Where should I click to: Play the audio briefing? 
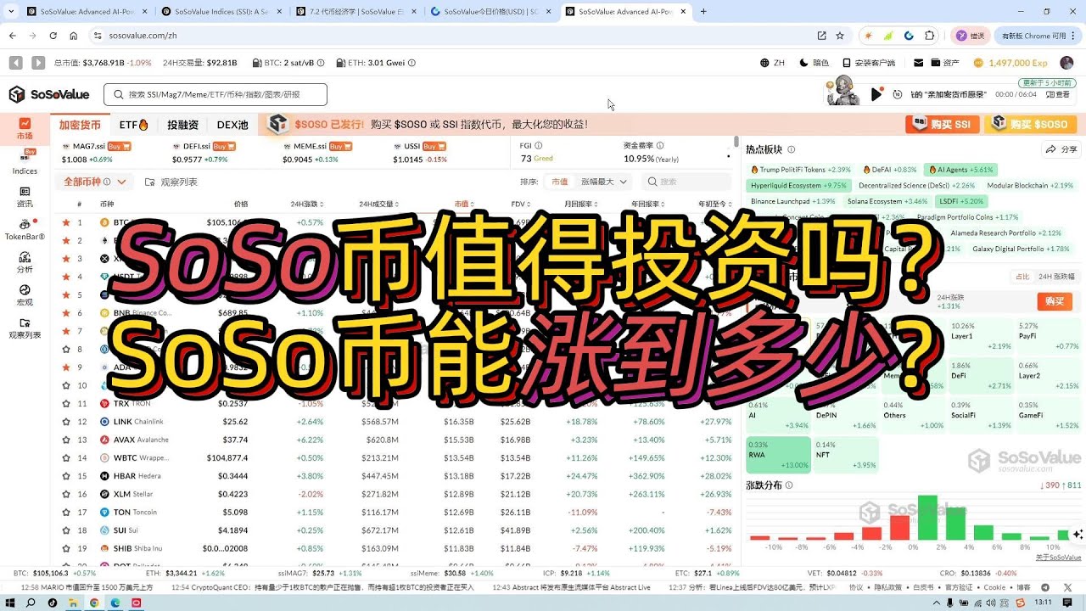click(x=876, y=94)
